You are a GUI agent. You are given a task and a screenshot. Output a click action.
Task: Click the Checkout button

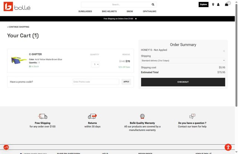[183, 82]
